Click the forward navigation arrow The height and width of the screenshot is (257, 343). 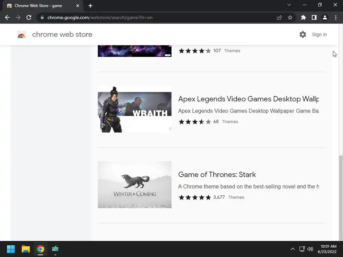click(x=18, y=17)
